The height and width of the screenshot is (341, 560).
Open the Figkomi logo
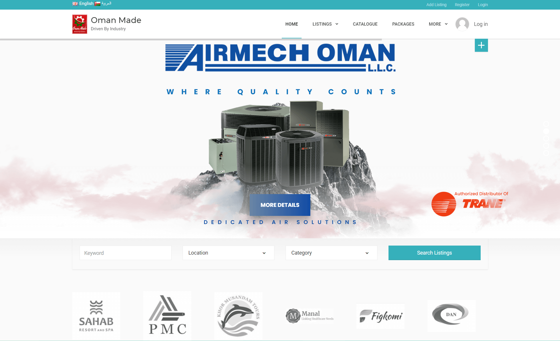[x=381, y=316]
